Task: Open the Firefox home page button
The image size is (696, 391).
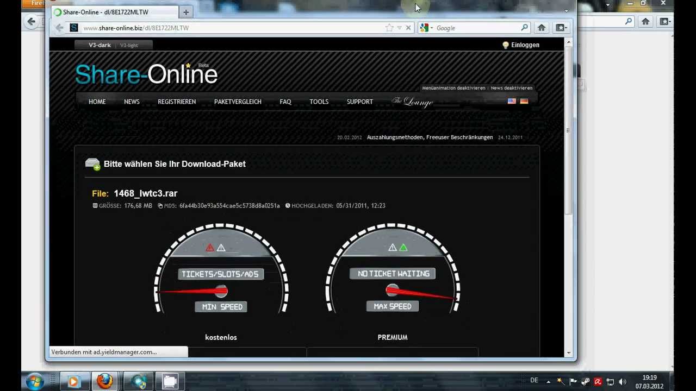Action: [542, 28]
